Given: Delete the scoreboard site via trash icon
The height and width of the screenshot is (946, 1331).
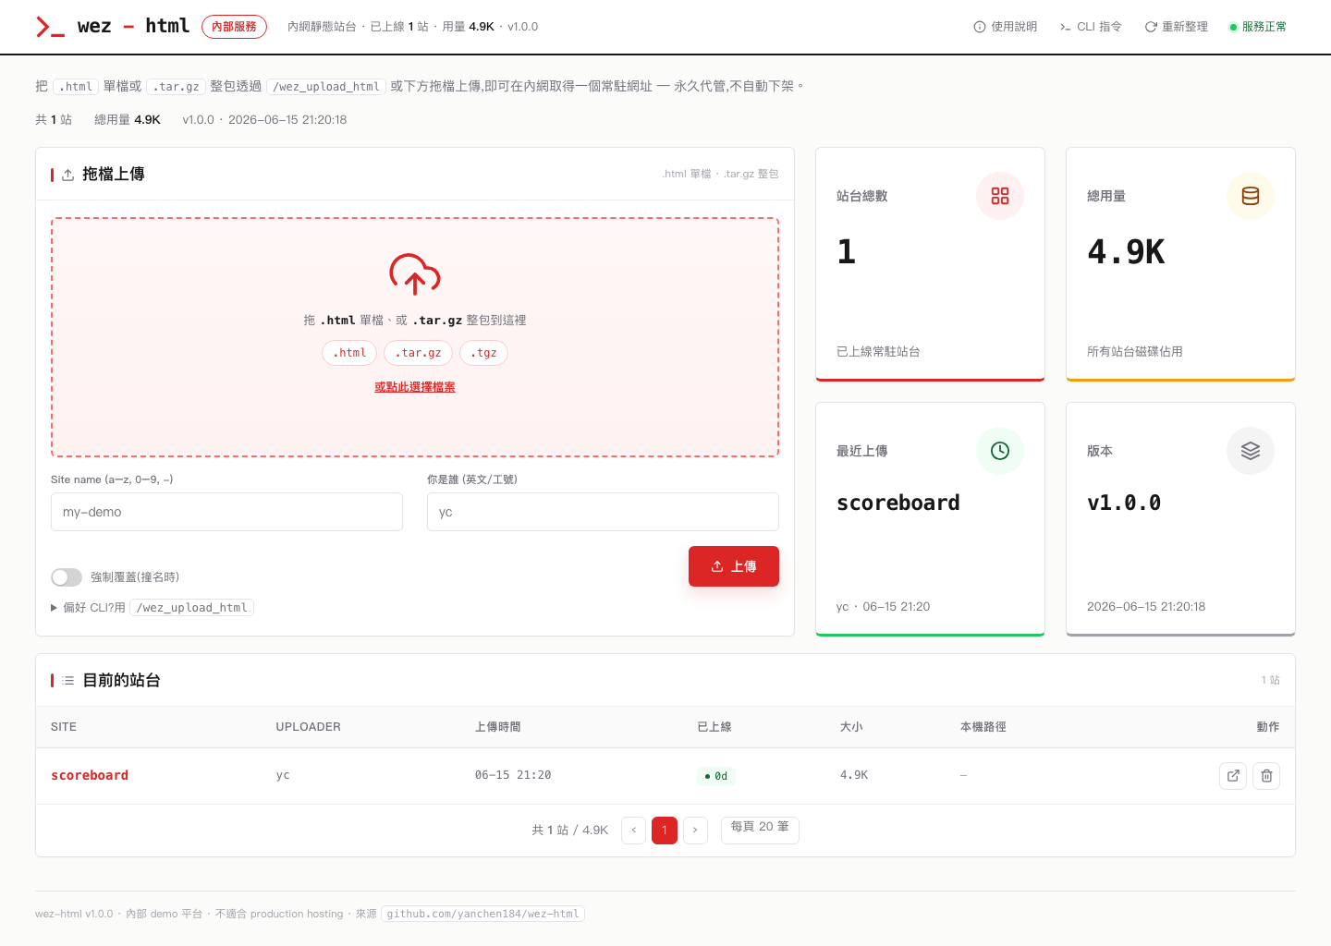Looking at the screenshot, I should [x=1266, y=776].
